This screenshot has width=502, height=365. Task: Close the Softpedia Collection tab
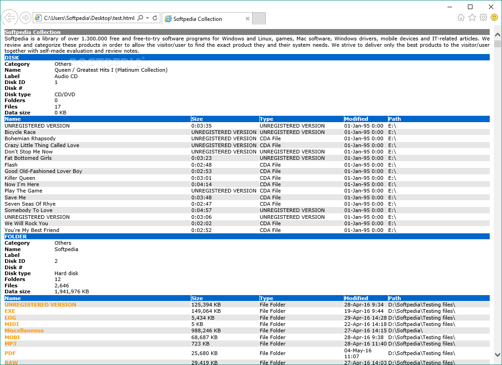tap(248, 19)
